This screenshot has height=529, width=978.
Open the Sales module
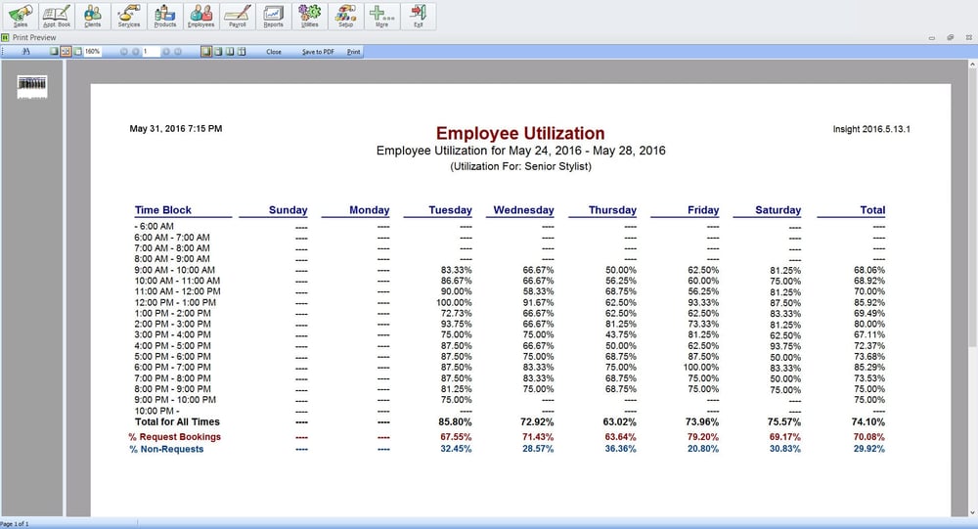coord(20,16)
